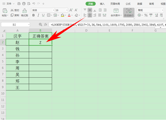Viewport: 166px width, 121px height.
Task: Switch to the 插入 ribbon tab
Action: pos(102,4)
